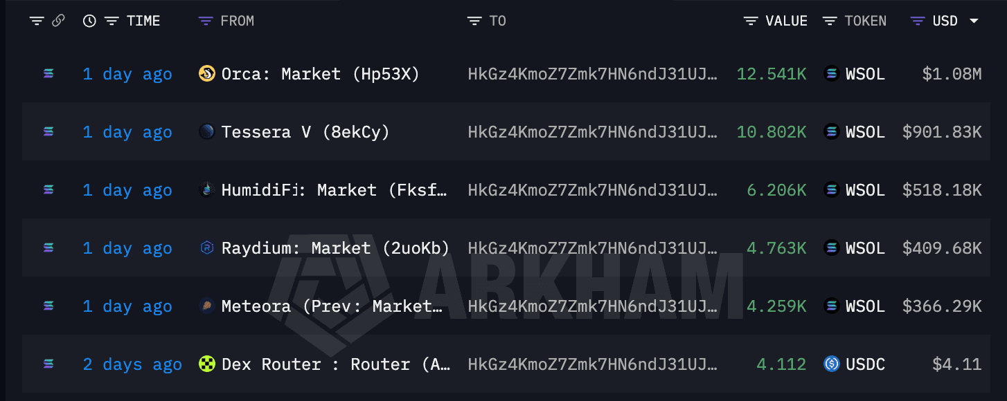1007x401 pixels.
Task: Click the transfer icon on the HumidiFi row
Action: 47,189
